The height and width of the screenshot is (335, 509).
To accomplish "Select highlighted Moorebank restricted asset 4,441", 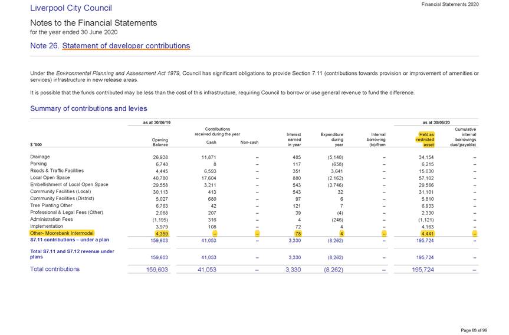I will [x=428, y=234].
